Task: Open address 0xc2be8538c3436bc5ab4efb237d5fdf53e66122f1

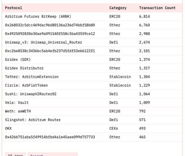Action: [50, 51]
